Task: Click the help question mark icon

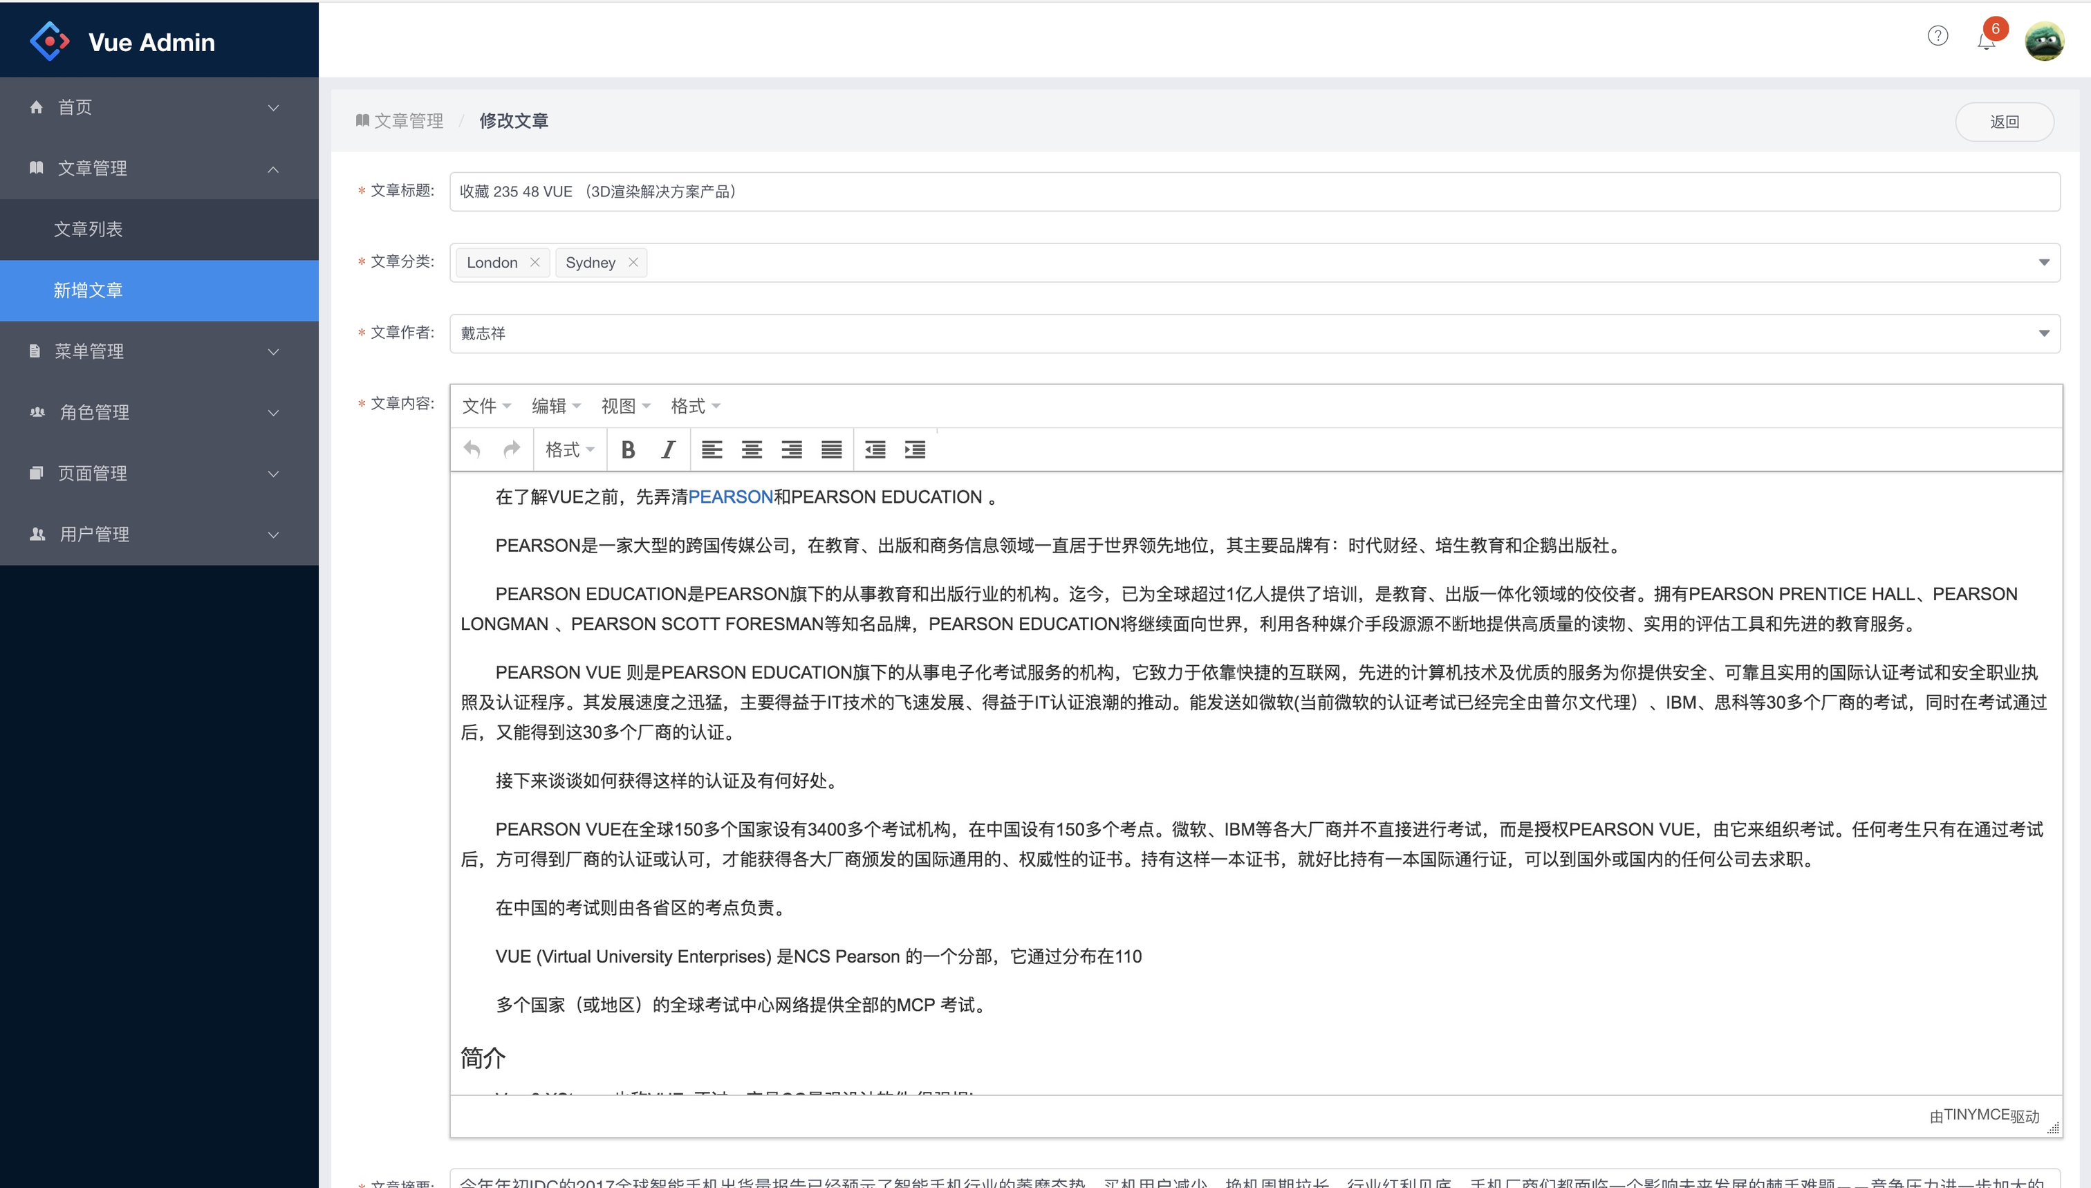Action: point(1937,36)
